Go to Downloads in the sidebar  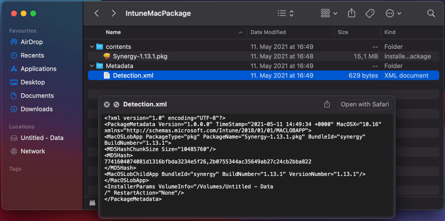(x=37, y=109)
